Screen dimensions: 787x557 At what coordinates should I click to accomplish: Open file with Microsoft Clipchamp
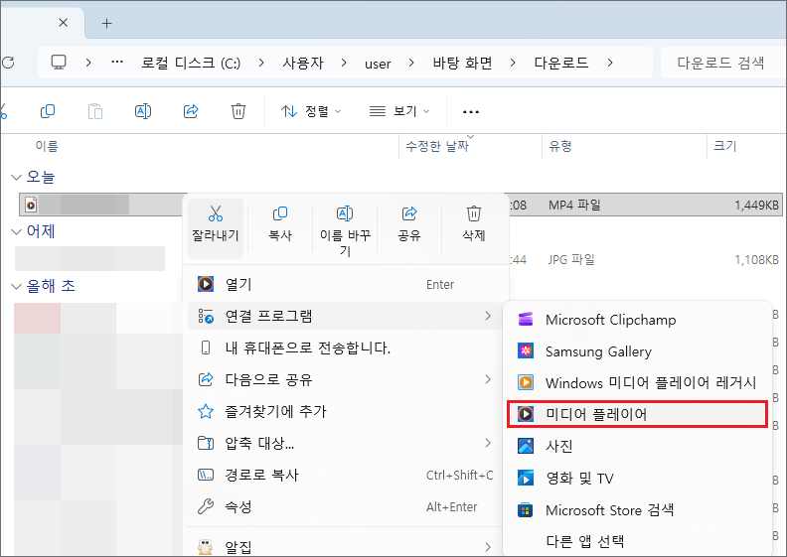pyautogui.click(x=609, y=321)
